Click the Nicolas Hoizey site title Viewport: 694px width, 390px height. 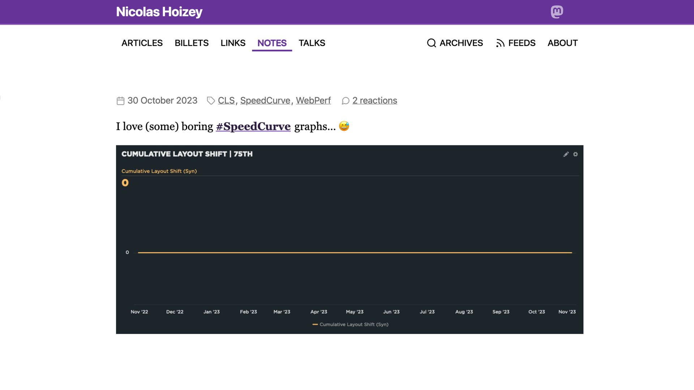159,12
